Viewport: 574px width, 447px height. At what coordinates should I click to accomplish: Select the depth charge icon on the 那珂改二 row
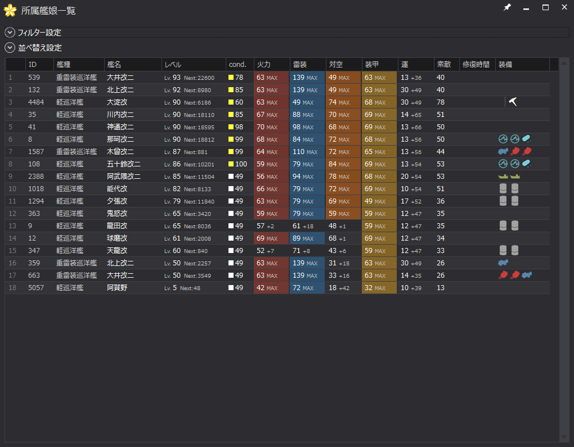tap(526, 139)
